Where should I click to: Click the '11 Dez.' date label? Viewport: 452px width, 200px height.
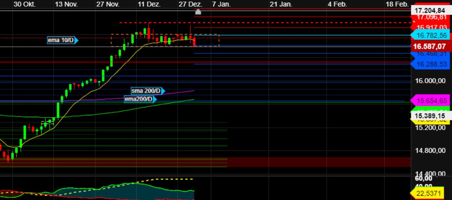coord(149,4)
